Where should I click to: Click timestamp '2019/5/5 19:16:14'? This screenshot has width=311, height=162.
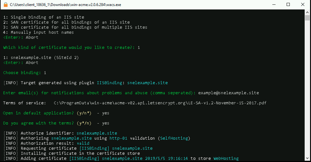coord(166,159)
